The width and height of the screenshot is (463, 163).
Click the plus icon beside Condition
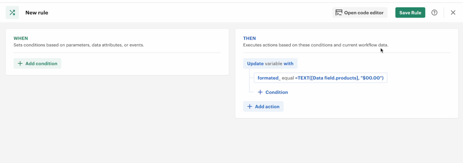click(x=260, y=92)
